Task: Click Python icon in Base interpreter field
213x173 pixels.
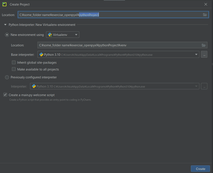Action: pyautogui.click(x=41, y=55)
